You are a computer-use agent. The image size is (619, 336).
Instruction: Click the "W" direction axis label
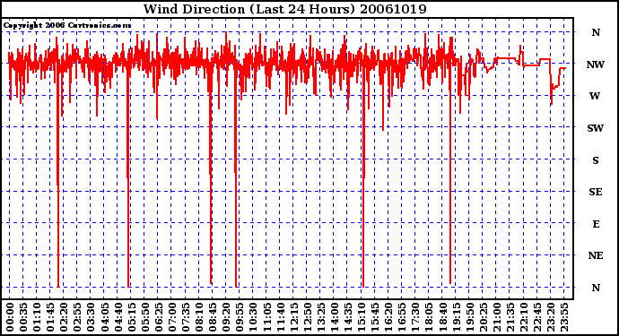point(595,96)
